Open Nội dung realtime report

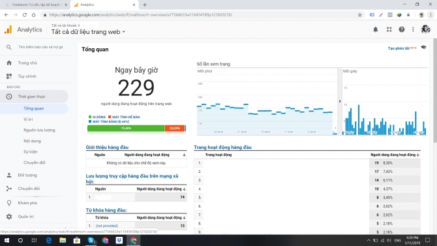click(x=33, y=141)
